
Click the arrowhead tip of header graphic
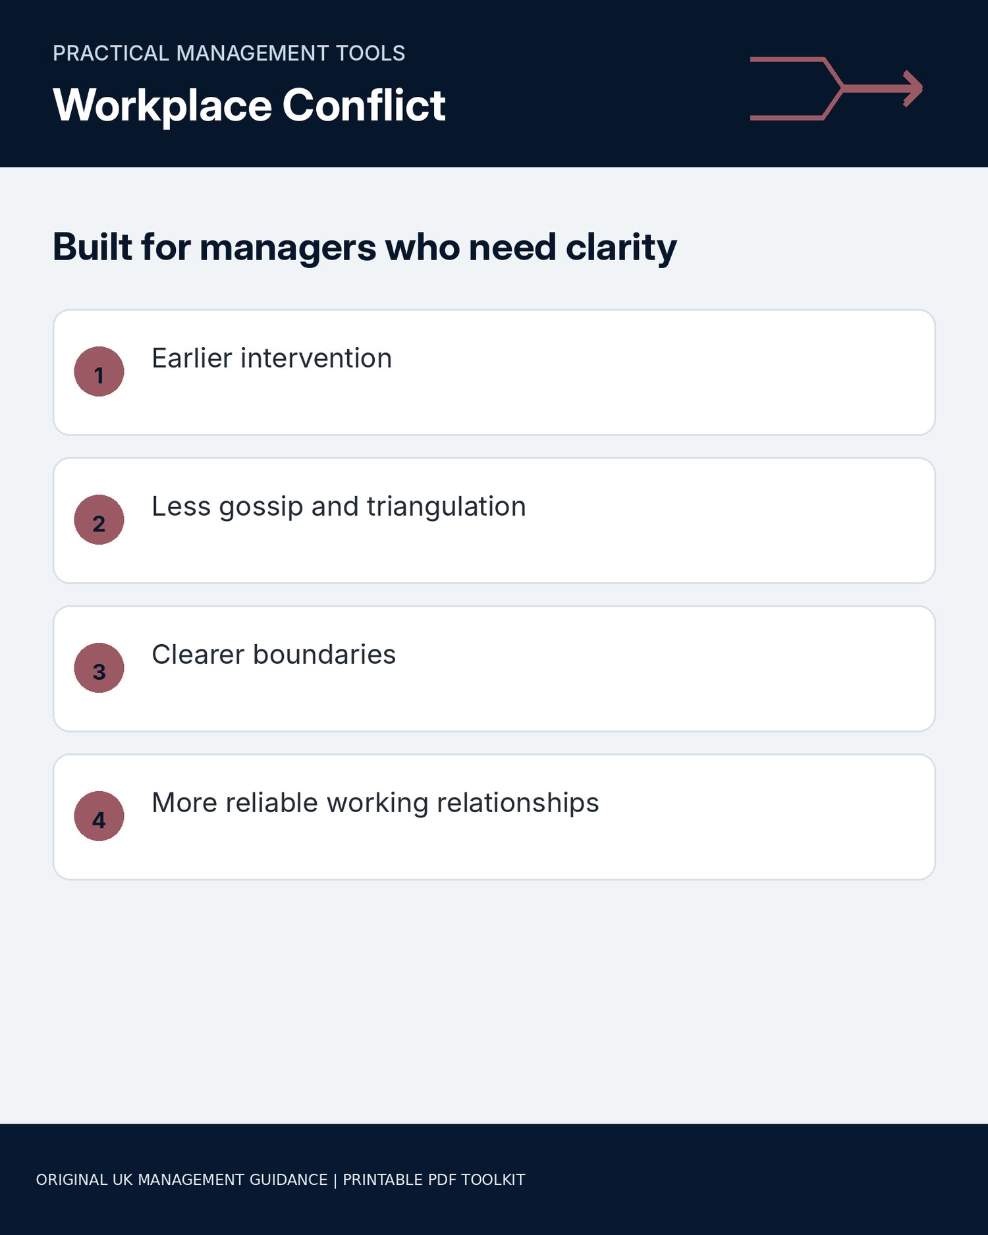click(x=914, y=88)
